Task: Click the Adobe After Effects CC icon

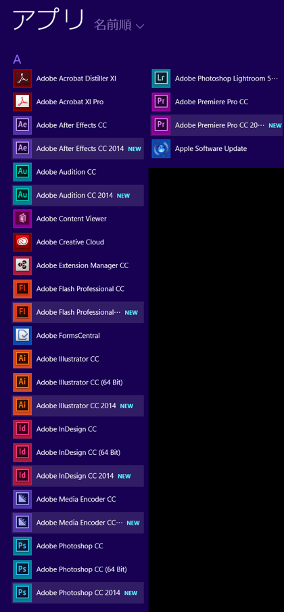Action: tap(22, 125)
